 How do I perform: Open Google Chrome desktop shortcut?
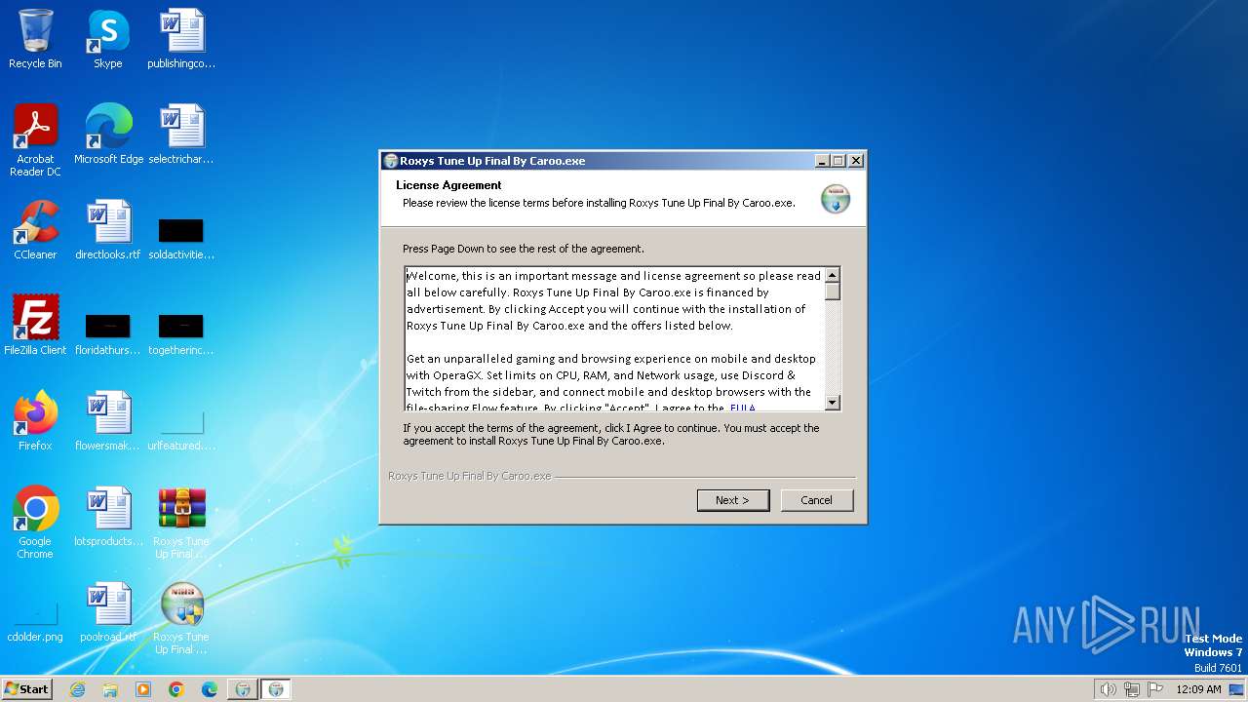point(35,523)
